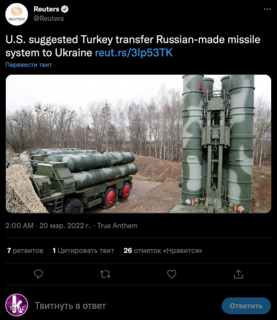Open the reut.rs/3Ip53TK link
This screenshot has height=320, width=277.
134,53
